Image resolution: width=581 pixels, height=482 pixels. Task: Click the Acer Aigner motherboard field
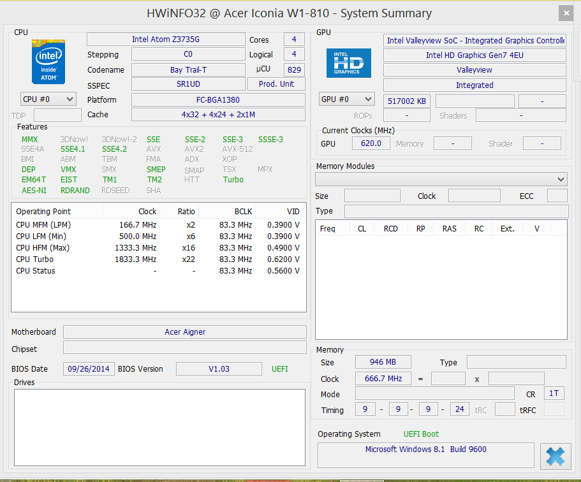[x=184, y=332]
